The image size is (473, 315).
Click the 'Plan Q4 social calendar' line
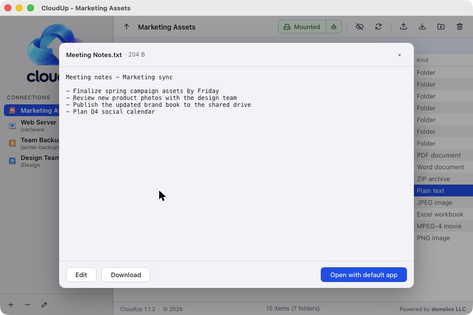pyautogui.click(x=110, y=112)
